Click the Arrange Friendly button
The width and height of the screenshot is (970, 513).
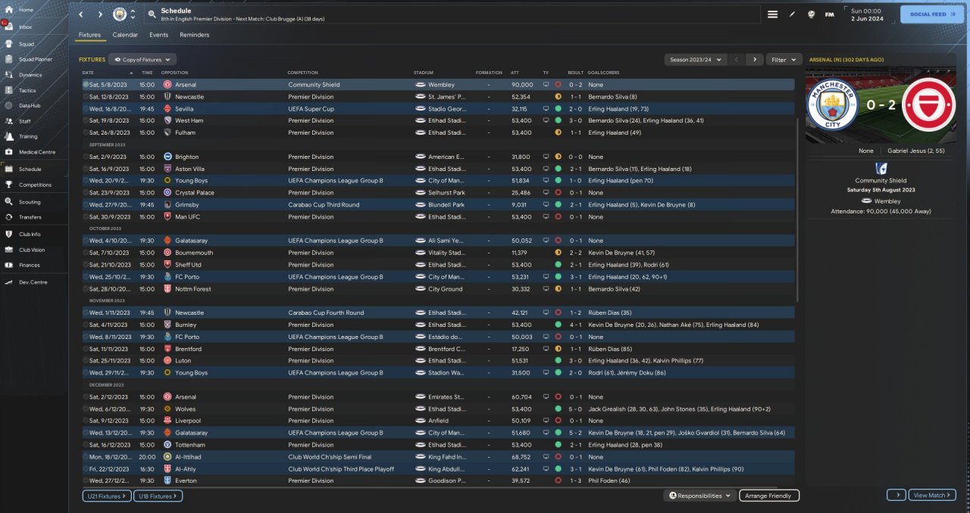point(768,496)
